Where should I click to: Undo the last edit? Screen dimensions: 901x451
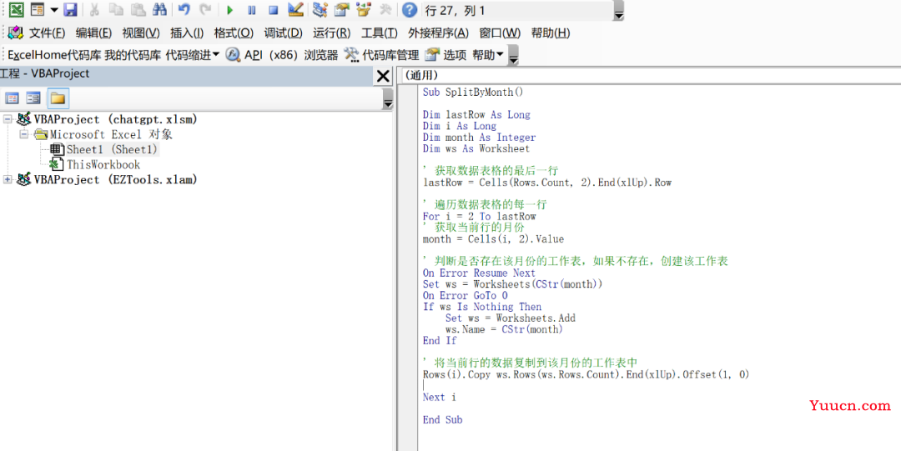click(x=184, y=10)
